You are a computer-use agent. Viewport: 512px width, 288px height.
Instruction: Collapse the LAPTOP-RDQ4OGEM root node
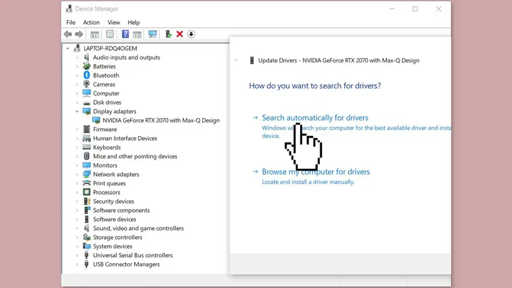point(67,48)
